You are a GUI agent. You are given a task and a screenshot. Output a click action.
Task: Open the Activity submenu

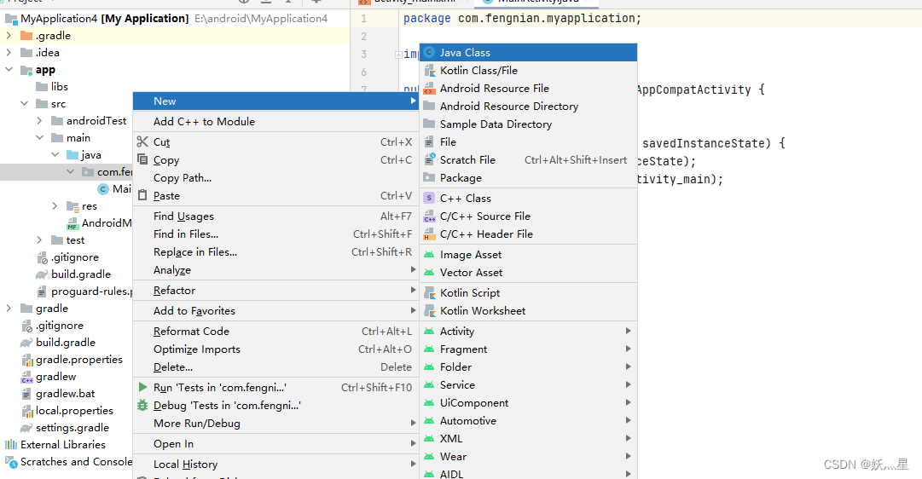(528, 331)
